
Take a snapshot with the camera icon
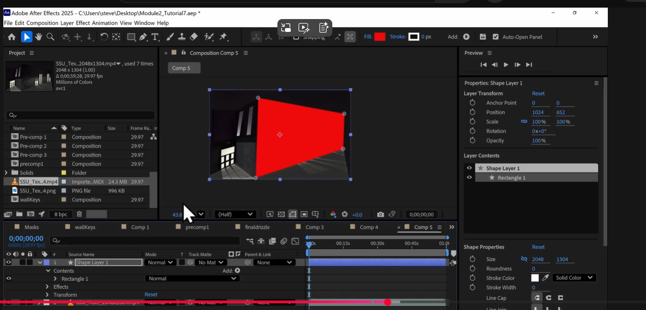pyautogui.click(x=380, y=214)
